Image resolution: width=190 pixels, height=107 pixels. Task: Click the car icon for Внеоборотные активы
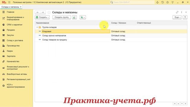click(4, 74)
